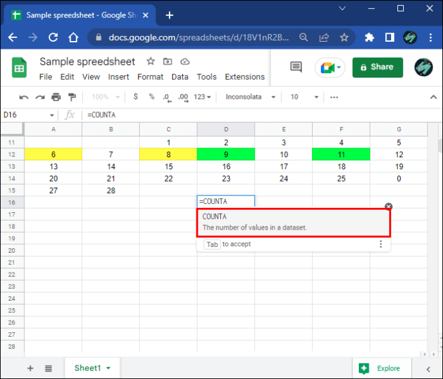The height and width of the screenshot is (379, 443).
Task: Click browser forward arrow
Action: [33, 37]
